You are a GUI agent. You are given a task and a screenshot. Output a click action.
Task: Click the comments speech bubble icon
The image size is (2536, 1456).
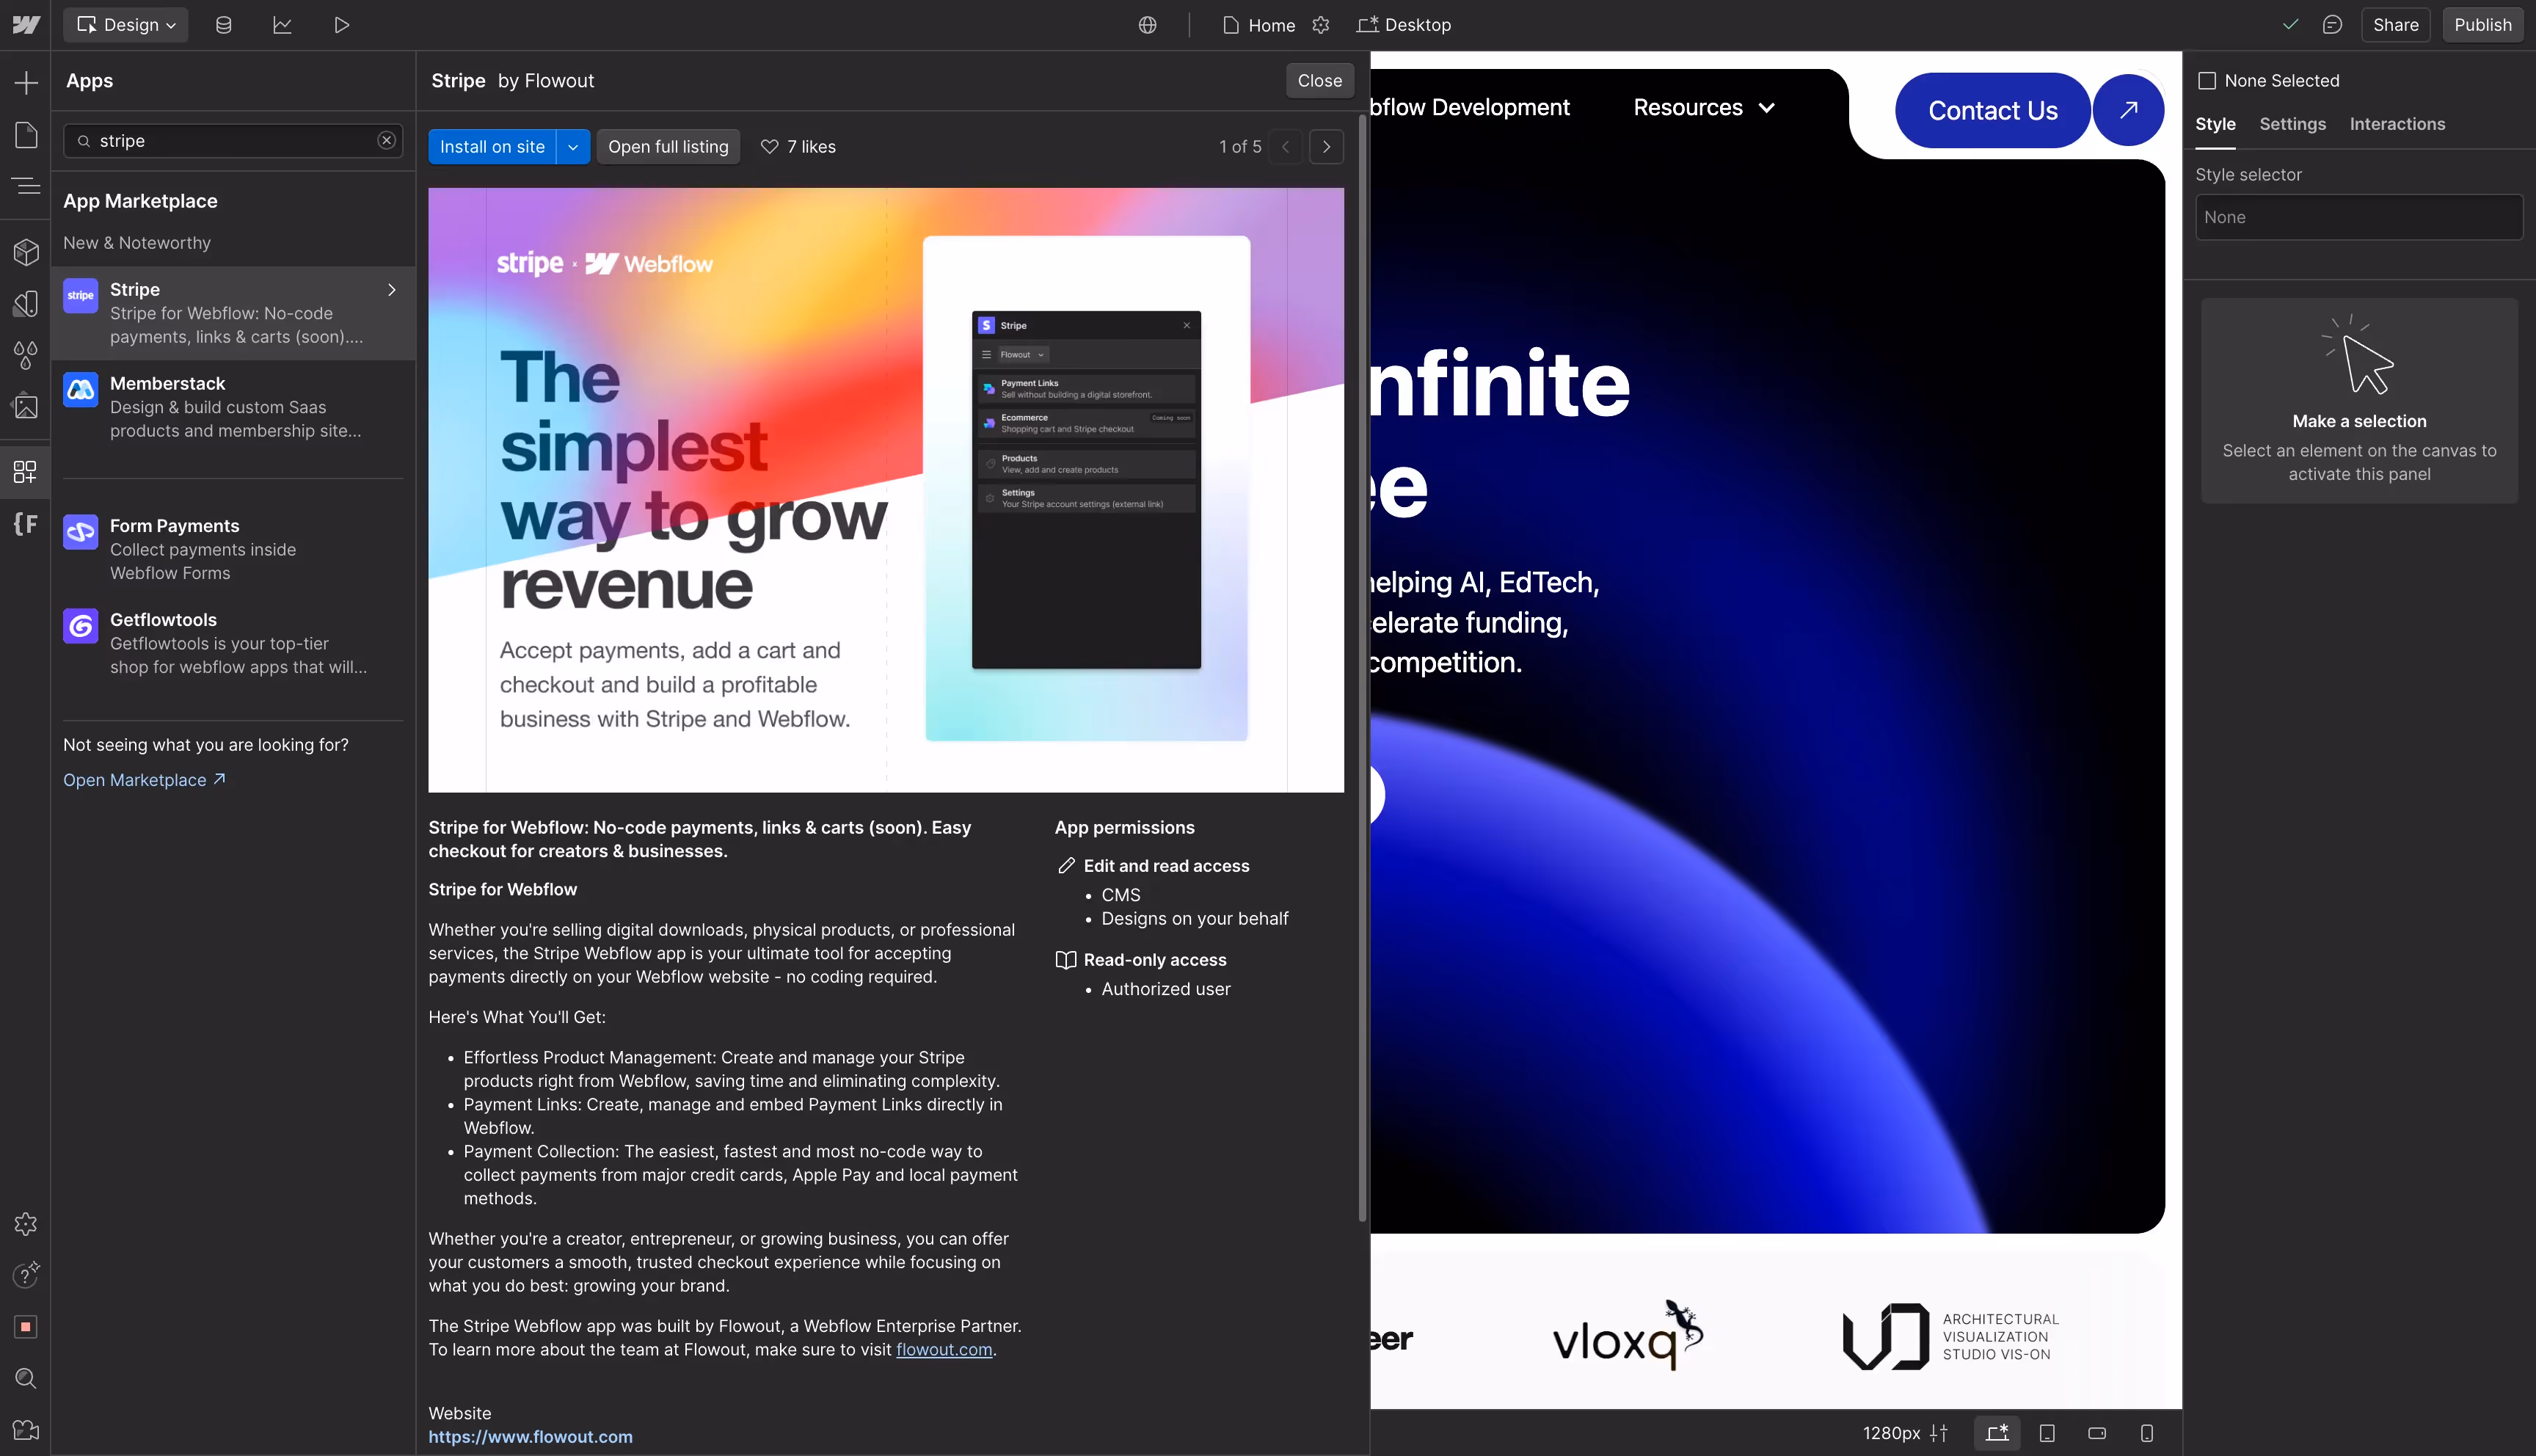[2332, 25]
